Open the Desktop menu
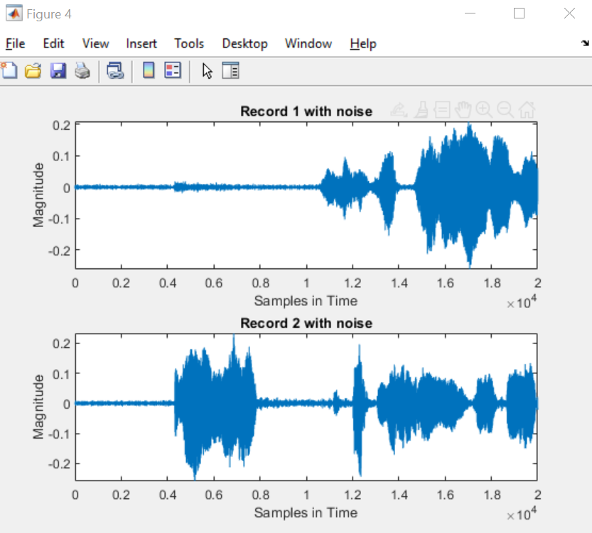This screenshot has width=592, height=533. coord(244,44)
